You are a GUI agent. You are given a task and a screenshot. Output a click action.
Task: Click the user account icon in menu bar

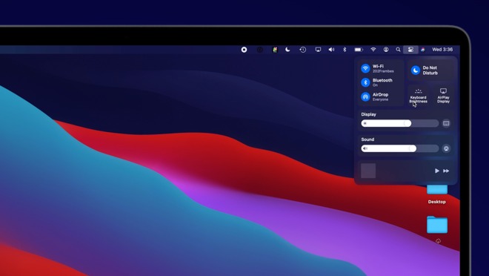click(386, 50)
